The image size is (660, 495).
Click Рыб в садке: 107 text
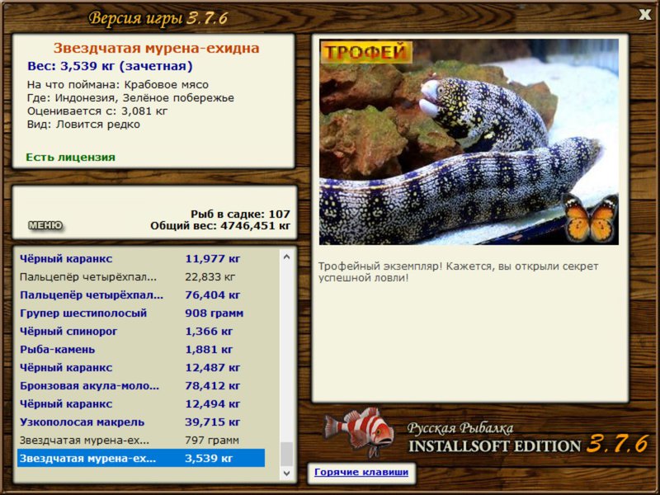240,214
